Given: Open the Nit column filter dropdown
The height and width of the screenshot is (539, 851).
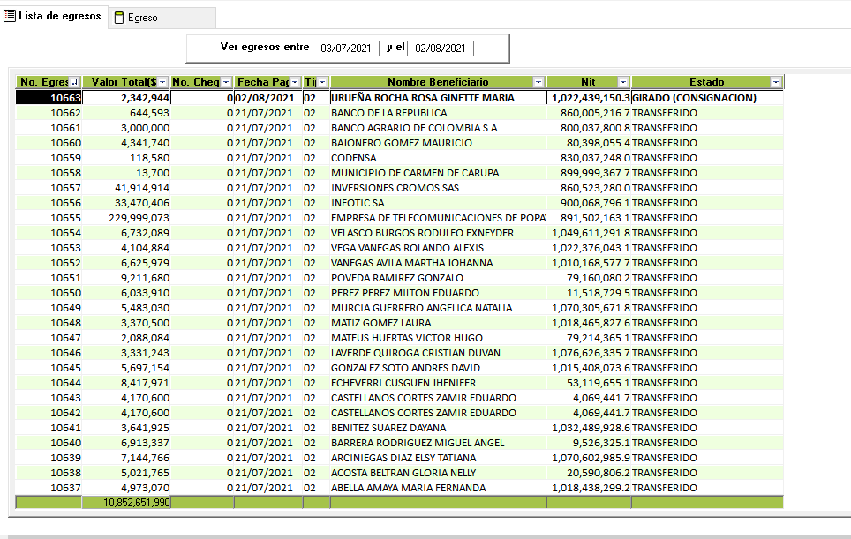Looking at the screenshot, I should (x=623, y=82).
